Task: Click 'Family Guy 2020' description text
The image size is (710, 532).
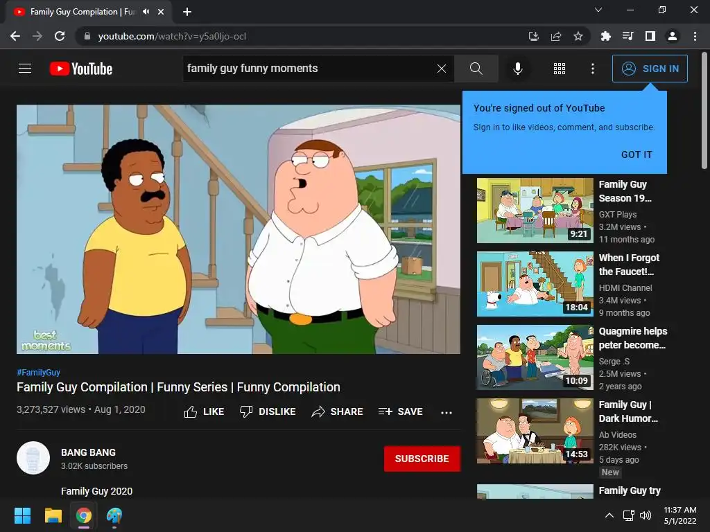Action: [x=97, y=491]
